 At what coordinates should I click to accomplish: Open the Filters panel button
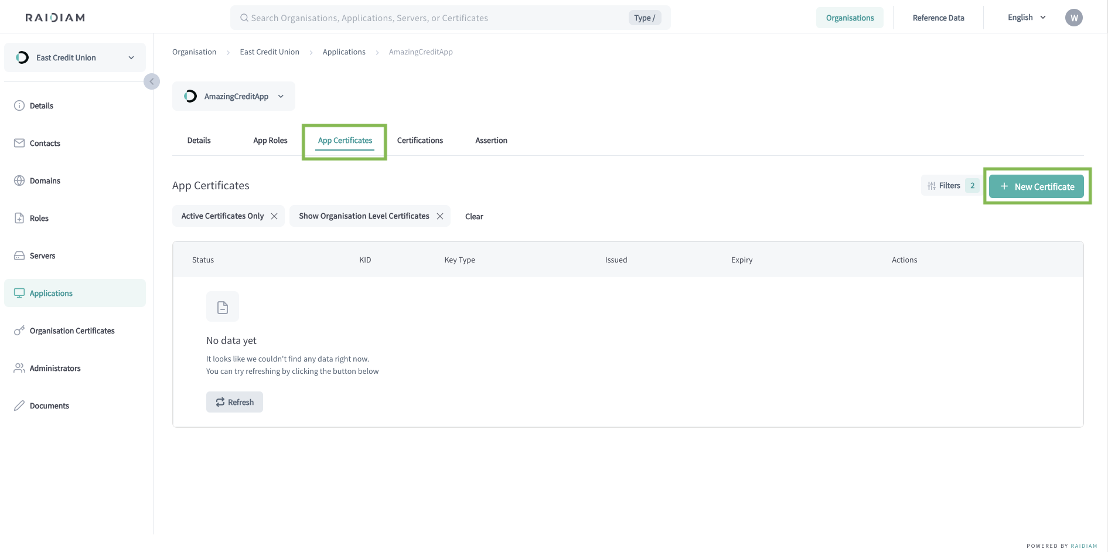click(x=950, y=186)
